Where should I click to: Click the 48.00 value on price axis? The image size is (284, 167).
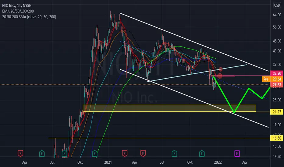(277, 41)
